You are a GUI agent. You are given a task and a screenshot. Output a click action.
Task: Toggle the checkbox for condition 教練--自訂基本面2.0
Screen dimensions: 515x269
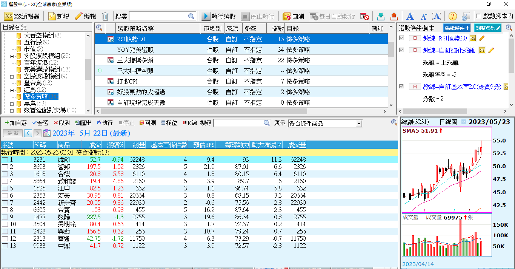pyautogui.click(x=401, y=87)
